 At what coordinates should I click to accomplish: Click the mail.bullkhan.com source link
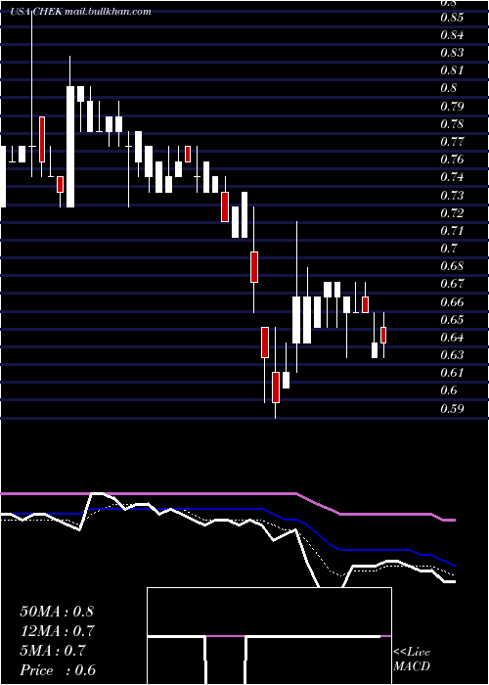tap(108, 12)
